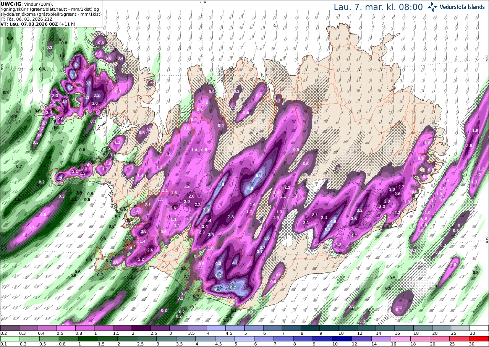Click the 'Veðurstofa Íslands' name text
Viewport: 489px width, 347px height.
coord(462,7)
